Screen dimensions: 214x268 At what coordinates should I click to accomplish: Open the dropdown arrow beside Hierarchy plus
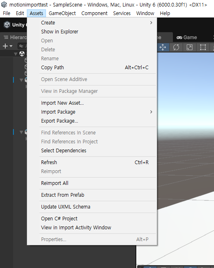coord(11,46)
